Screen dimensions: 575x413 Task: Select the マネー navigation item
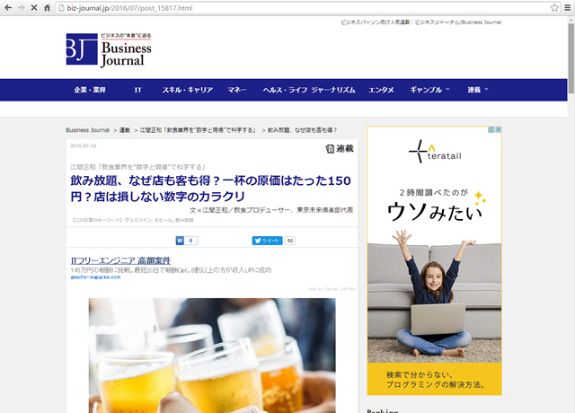[x=237, y=90]
